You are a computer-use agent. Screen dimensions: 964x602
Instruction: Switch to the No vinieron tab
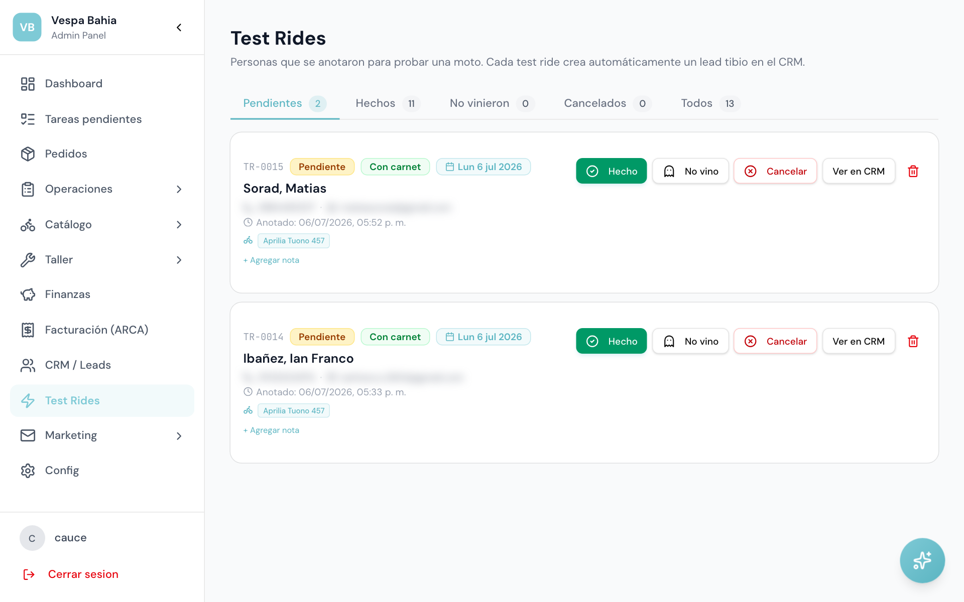[x=492, y=103]
